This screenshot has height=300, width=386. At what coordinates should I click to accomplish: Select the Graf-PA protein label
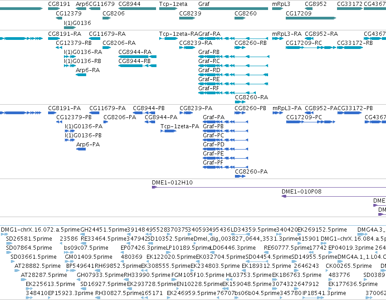214,117
